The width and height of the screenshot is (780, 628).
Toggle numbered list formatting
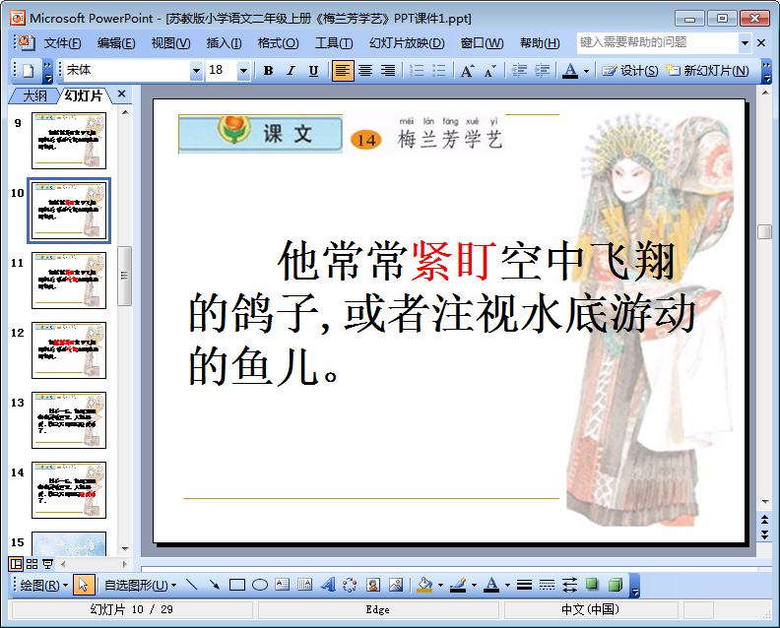tap(417, 71)
